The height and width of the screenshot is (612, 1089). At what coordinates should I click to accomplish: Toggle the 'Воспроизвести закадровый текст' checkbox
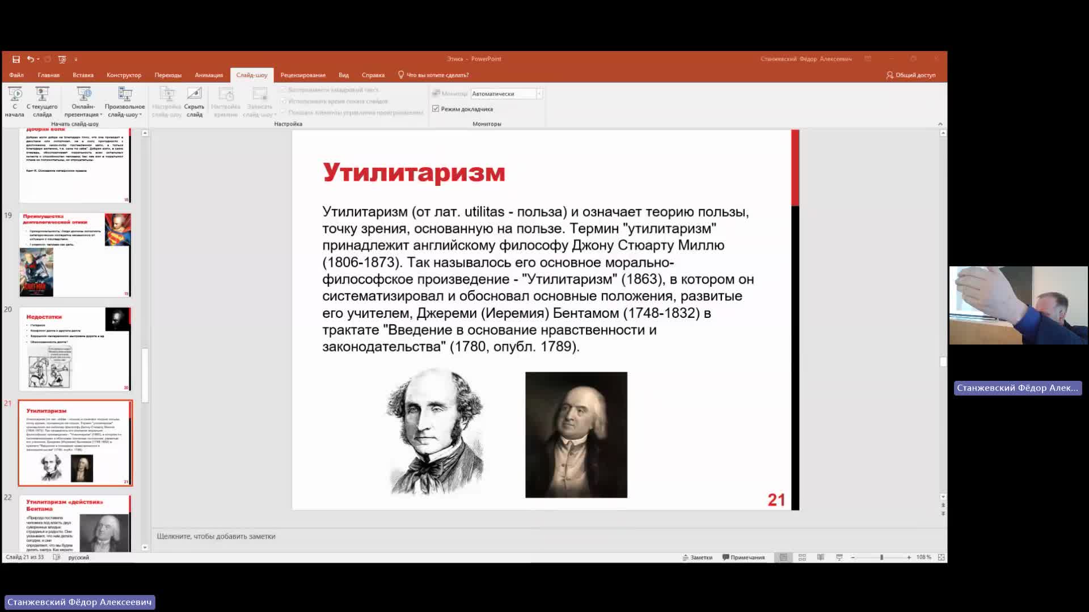click(x=330, y=90)
